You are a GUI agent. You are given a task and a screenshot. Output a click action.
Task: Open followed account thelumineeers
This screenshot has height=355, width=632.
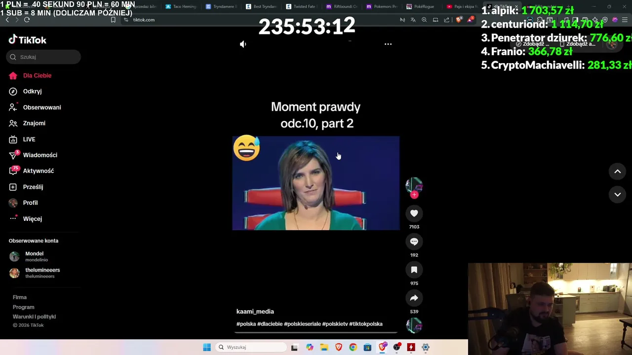[35, 273]
